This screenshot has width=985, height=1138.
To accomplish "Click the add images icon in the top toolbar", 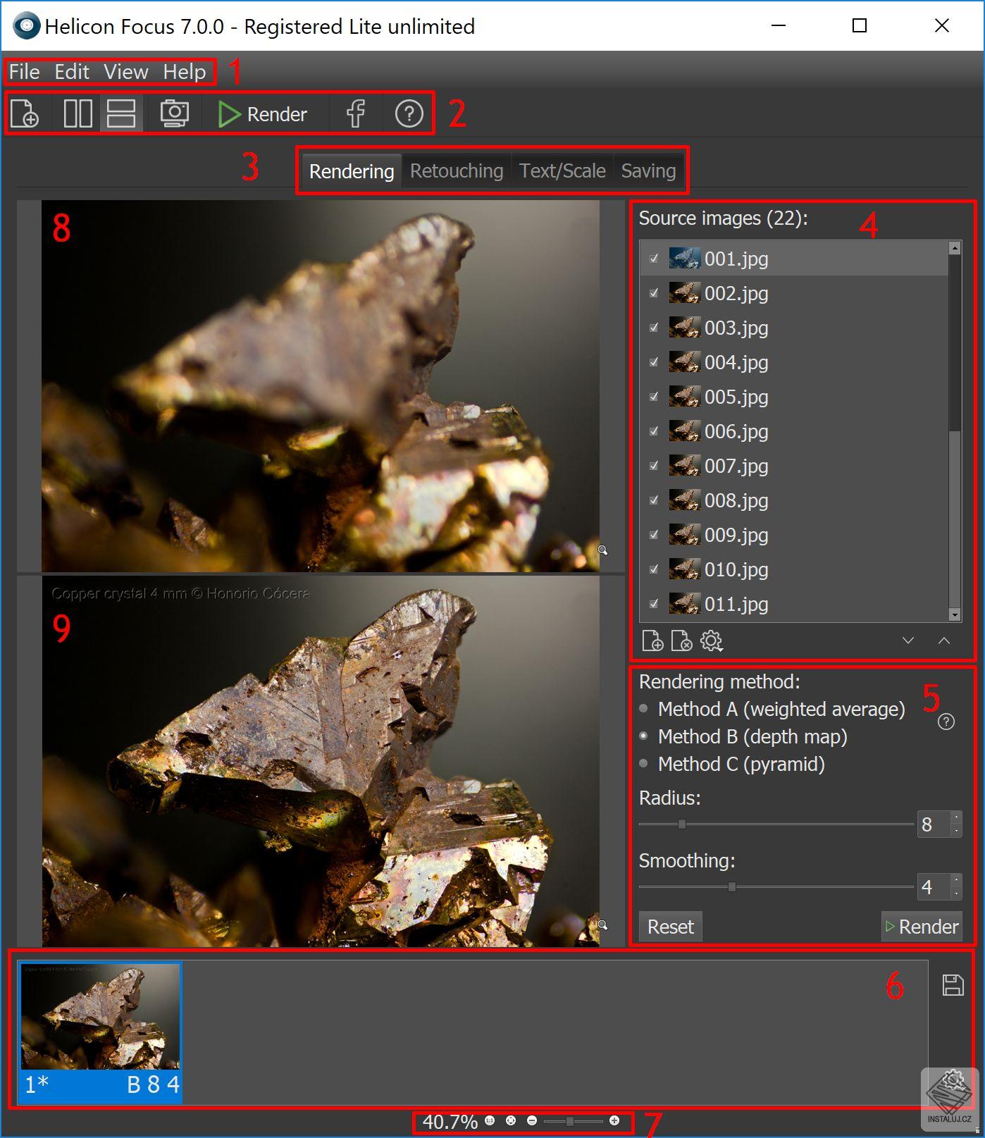I will pyautogui.click(x=25, y=113).
